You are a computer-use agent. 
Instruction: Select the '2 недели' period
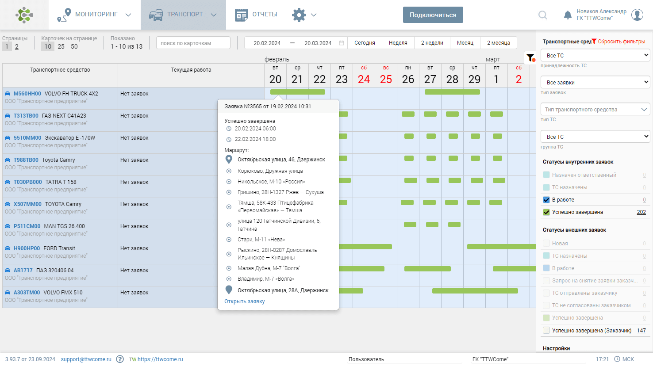click(x=432, y=43)
